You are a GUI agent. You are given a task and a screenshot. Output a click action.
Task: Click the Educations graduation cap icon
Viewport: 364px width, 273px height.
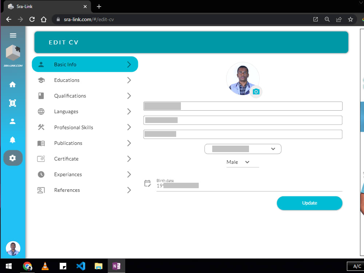click(x=41, y=80)
